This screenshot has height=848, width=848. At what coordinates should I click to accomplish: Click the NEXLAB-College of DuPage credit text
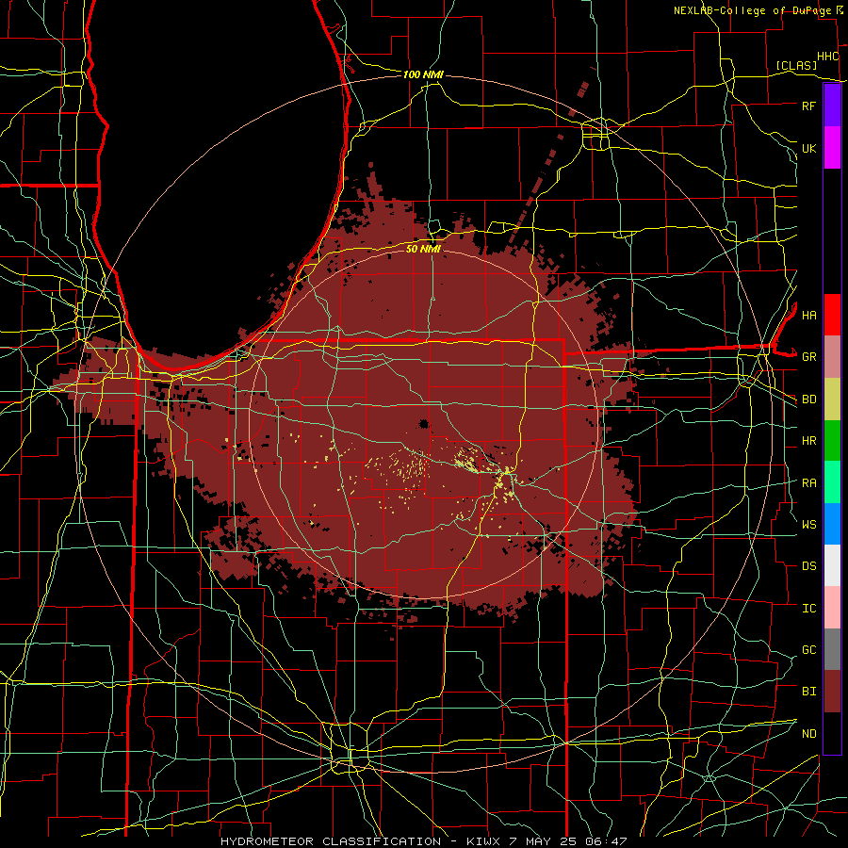[x=752, y=10]
